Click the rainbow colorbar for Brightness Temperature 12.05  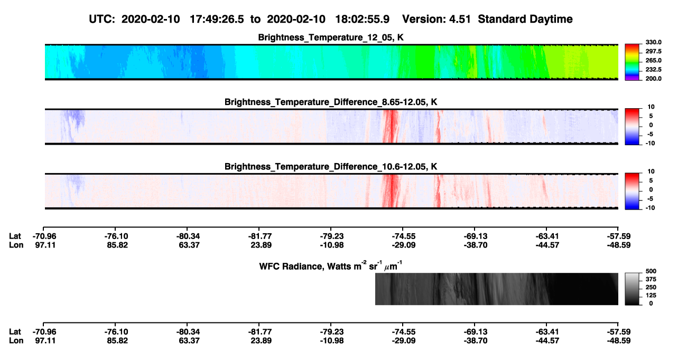[x=633, y=62]
